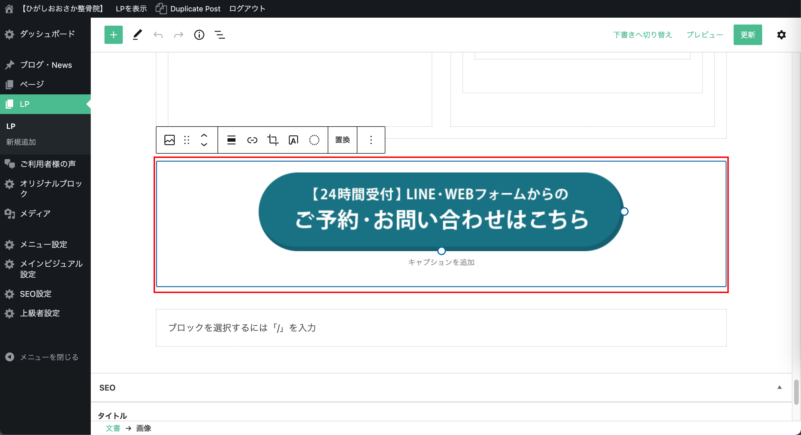Open the SEO設定 sidebar menu item
This screenshot has width=801, height=435.
pos(36,294)
